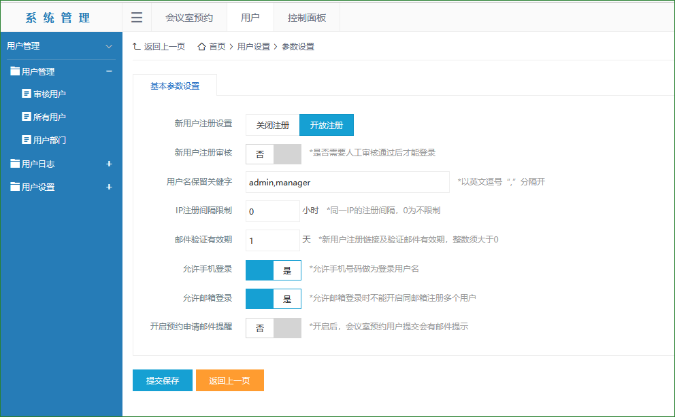Viewport: 675px width, 417px height.
Task: Click the 审核用户 list icon
Action: (x=27, y=94)
